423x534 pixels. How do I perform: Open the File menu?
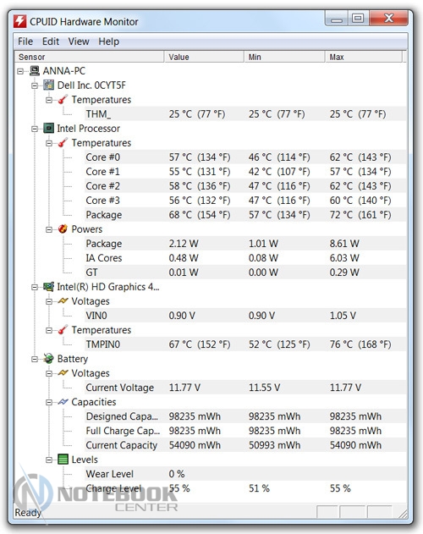[x=25, y=41]
